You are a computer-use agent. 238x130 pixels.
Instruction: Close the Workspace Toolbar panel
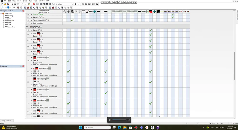23,11
